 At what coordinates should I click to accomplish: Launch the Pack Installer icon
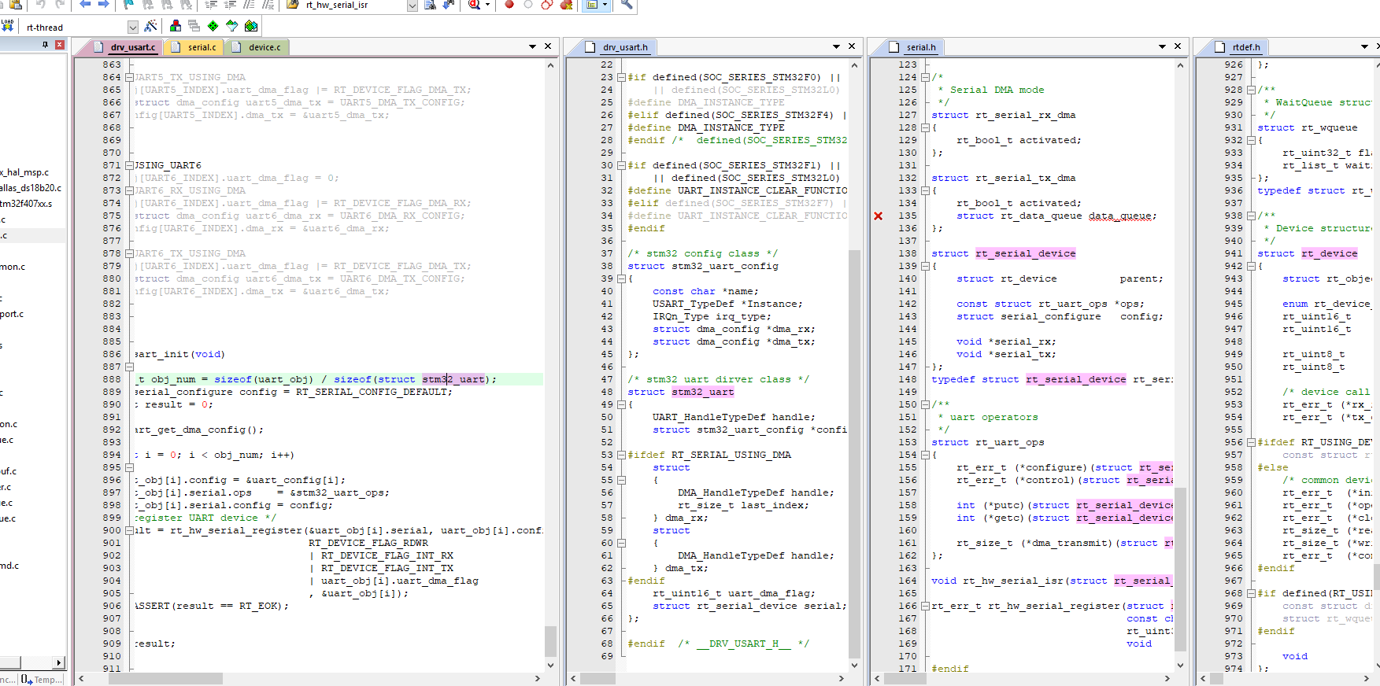coord(251,26)
